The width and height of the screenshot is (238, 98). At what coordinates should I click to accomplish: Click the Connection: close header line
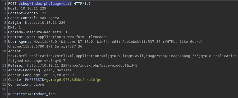pyautogui.click(x=26, y=84)
